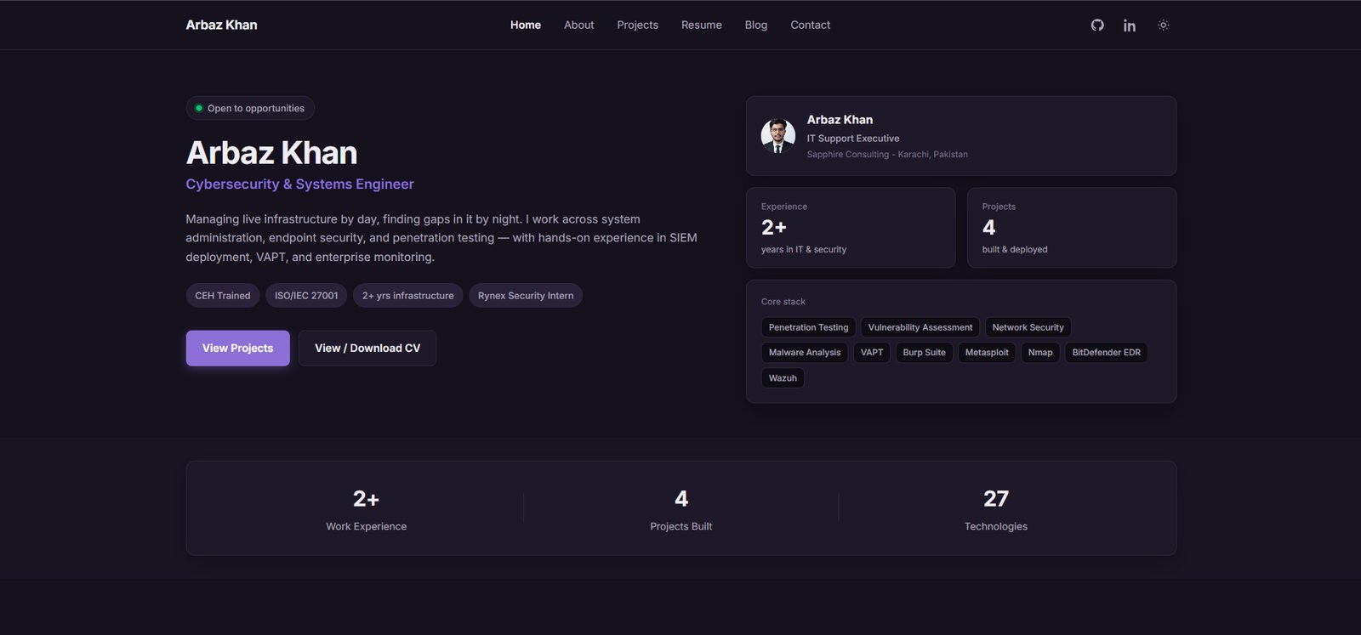This screenshot has width=1361, height=635.
Task: Click the Work Experience stat
Action: coord(367,508)
